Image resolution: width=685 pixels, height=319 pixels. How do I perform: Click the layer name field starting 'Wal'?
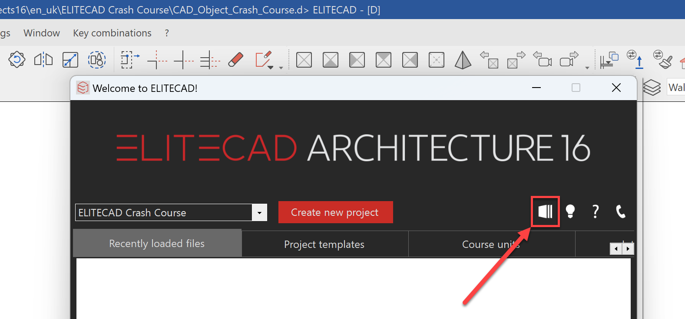676,88
